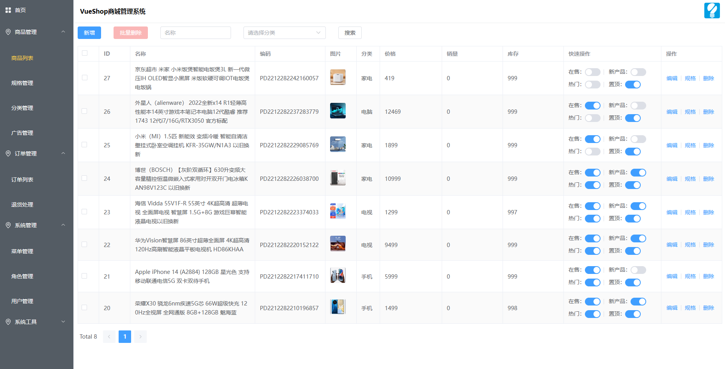Enable 在售 switch for product ID 27
This screenshot has height=369, width=725.
[592, 72]
